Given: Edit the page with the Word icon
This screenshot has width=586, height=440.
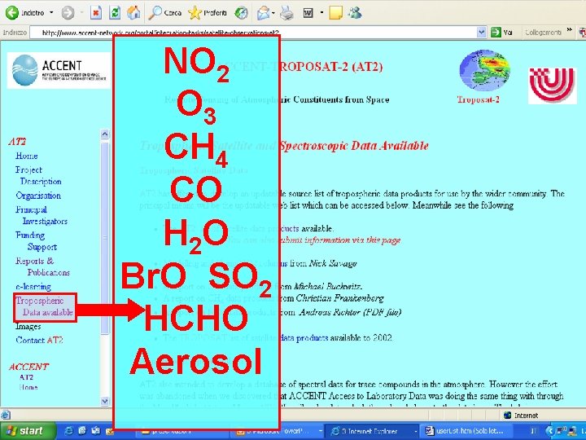Looking at the screenshot, I should [308, 13].
